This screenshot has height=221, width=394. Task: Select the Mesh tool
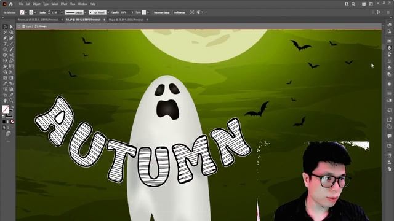pyautogui.click(x=5, y=78)
